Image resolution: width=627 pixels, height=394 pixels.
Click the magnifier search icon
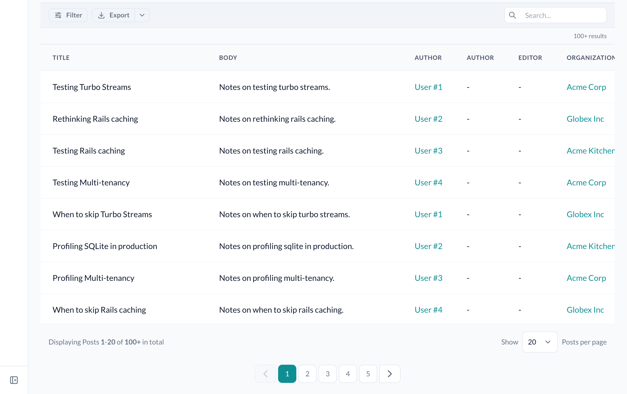click(x=512, y=15)
